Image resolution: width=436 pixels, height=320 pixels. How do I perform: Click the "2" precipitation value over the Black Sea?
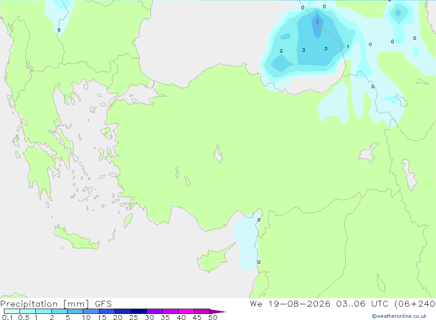tap(281, 51)
